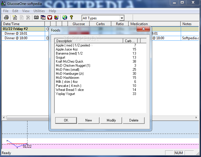Screen dimensions: 201x157
Task: Maximize the GlucoseOne window
Action: [182, 2]
